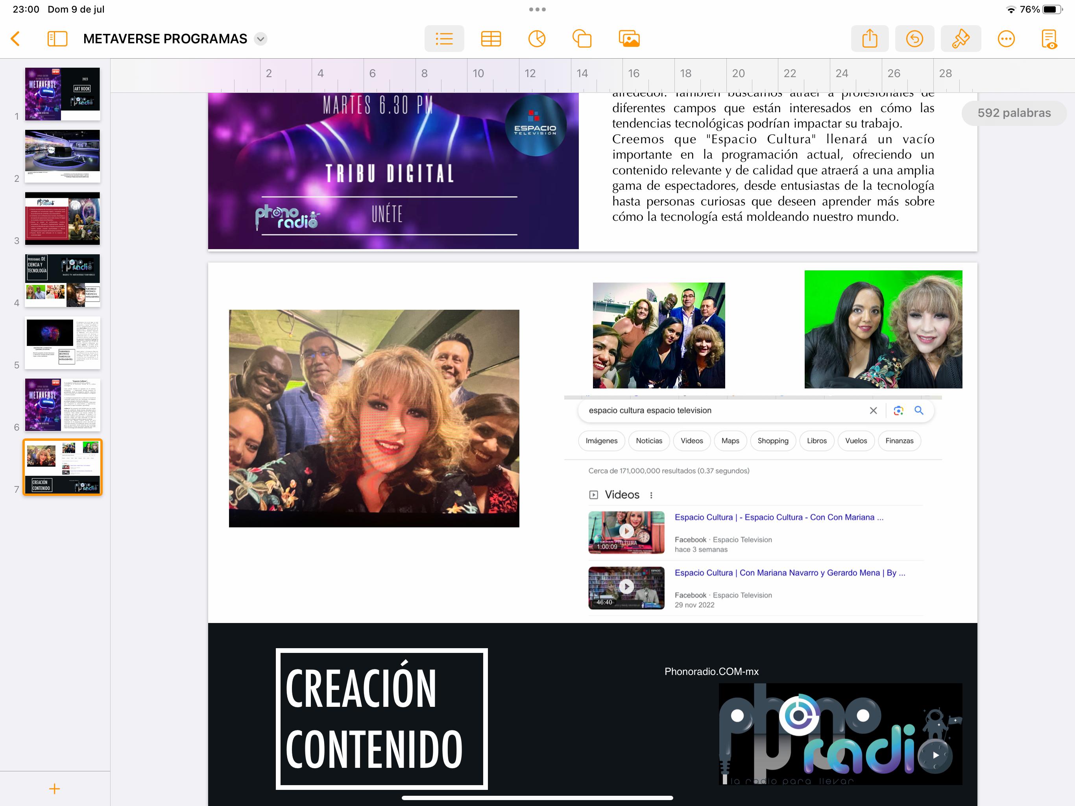Toggle reading view document icon
Viewport: 1075px width, 806px height.
1049,39
